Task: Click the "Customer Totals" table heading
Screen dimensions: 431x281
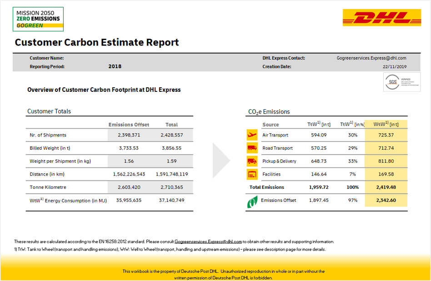Action: tap(49, 111)
